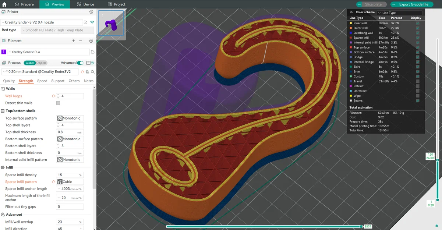Viewport: 442px width, 230px height.
Task: Click the Printer section icon
Action: [4, 12]
